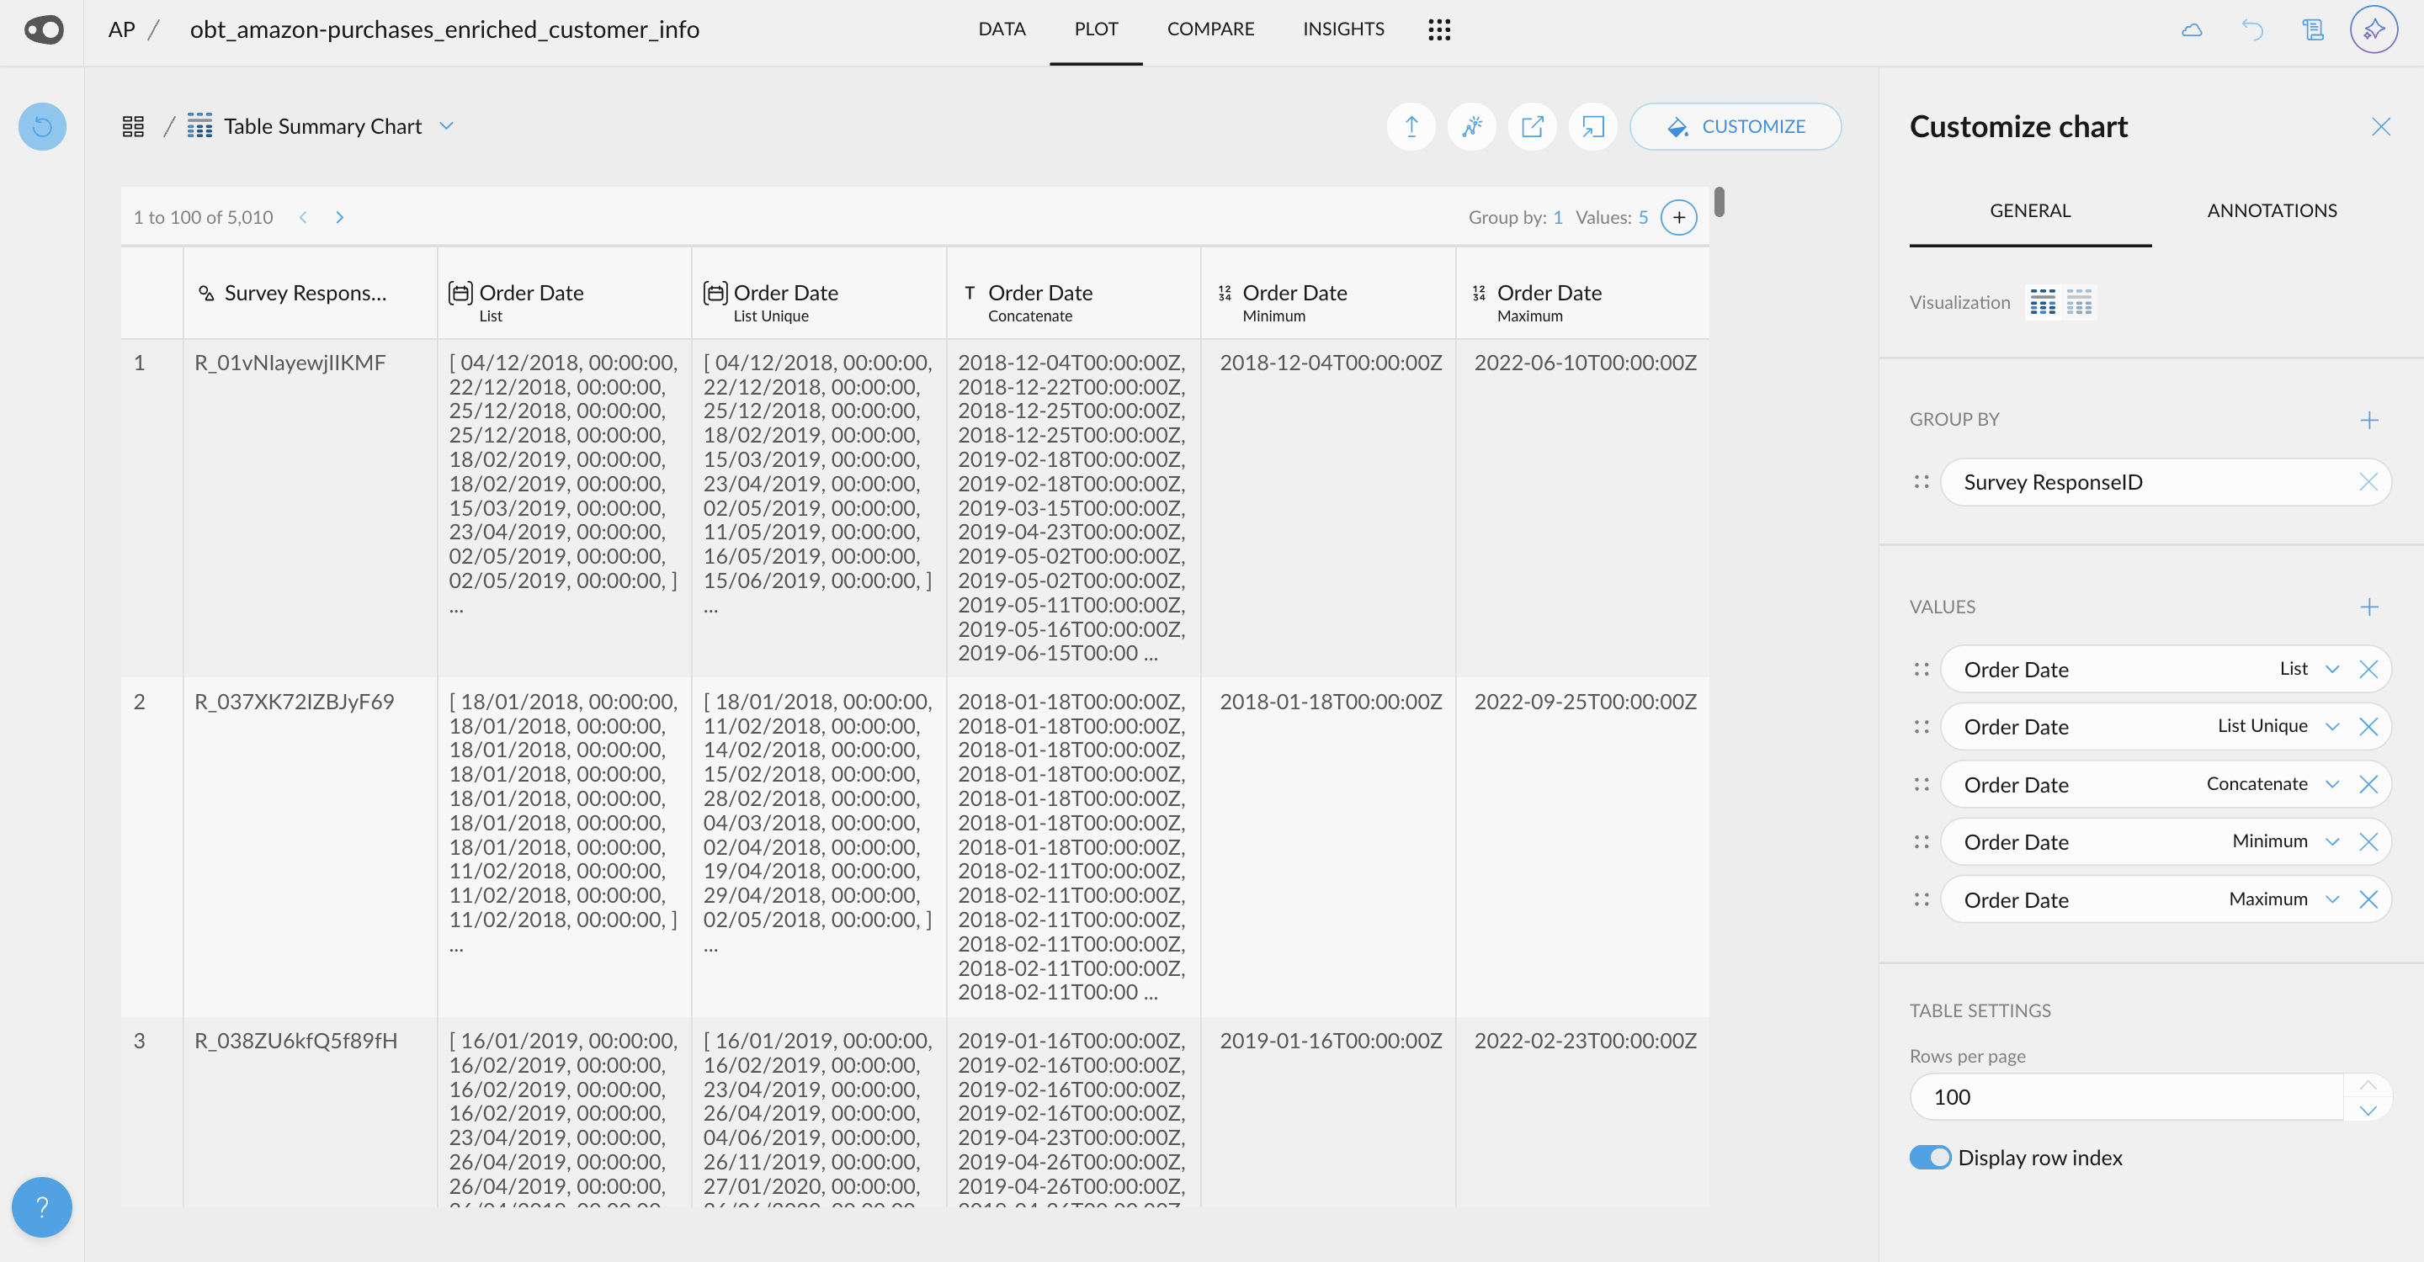The height and width of the screenshot is (1262, 2424).
Task: Switch to the COMPARE tab
Action: tap(1210, 29)
